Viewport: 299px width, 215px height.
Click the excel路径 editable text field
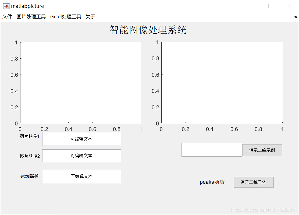tap(82, 177)
